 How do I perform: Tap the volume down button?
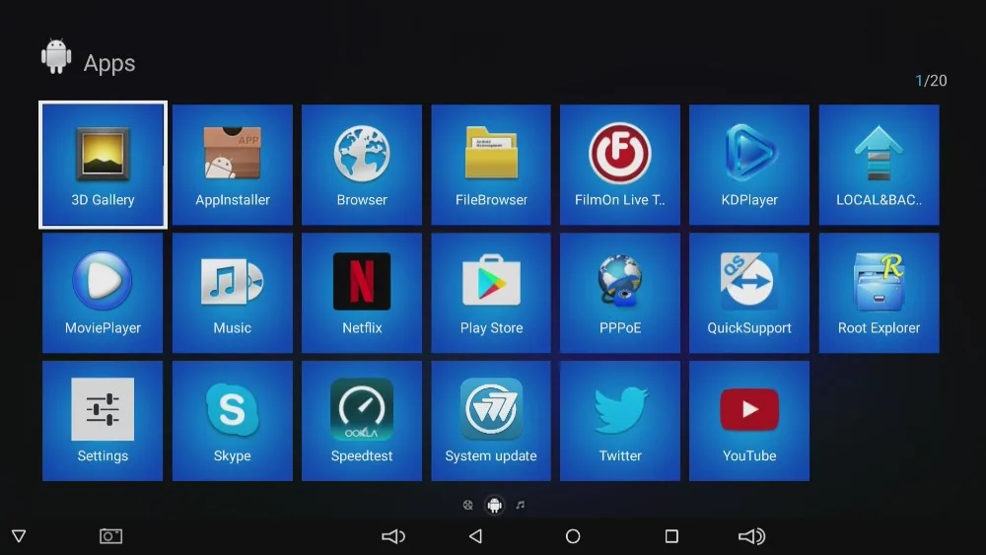(x=393, y=536)
